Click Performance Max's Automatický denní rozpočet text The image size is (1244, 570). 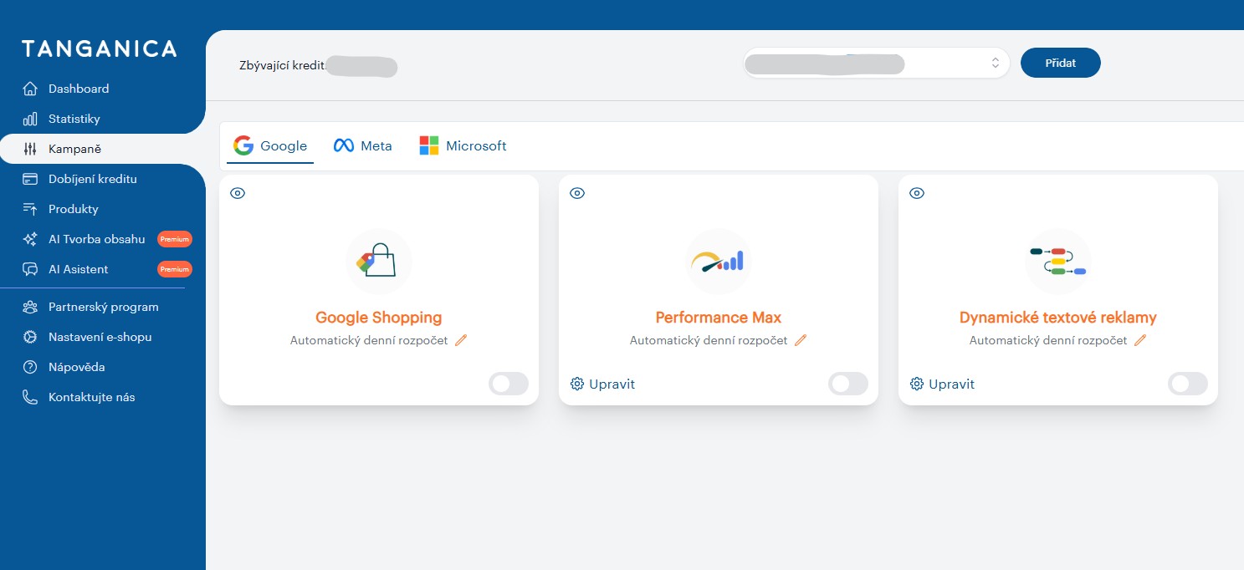709,340
